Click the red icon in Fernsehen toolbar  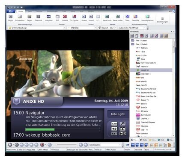[142, 36]
